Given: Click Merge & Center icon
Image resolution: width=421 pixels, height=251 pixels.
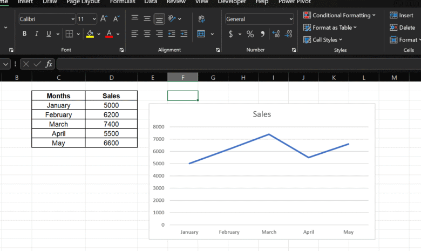Looking at the screenshot, I should 201,34.
